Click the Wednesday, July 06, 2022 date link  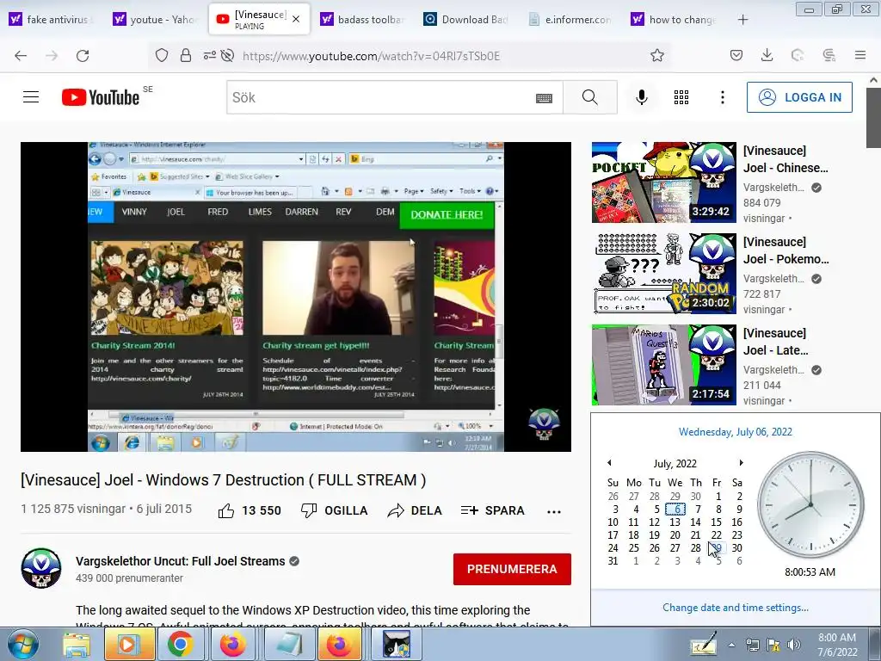[735, 432]
